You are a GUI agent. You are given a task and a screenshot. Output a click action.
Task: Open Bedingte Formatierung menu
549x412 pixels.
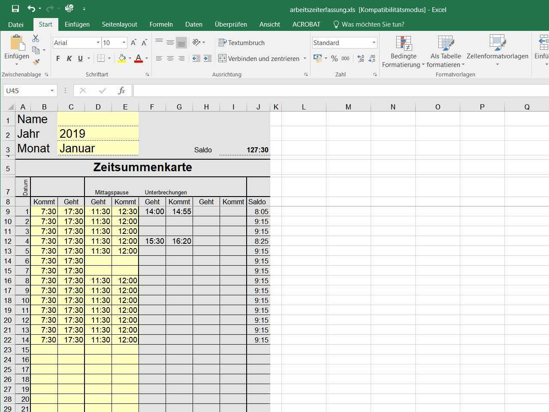[403, 52]
